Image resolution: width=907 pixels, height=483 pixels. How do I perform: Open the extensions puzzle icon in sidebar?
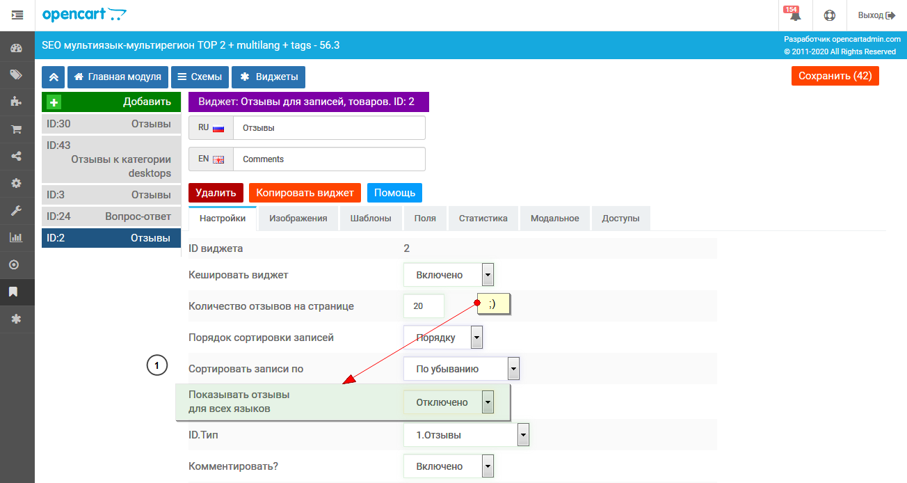click(x=17, y=102)
